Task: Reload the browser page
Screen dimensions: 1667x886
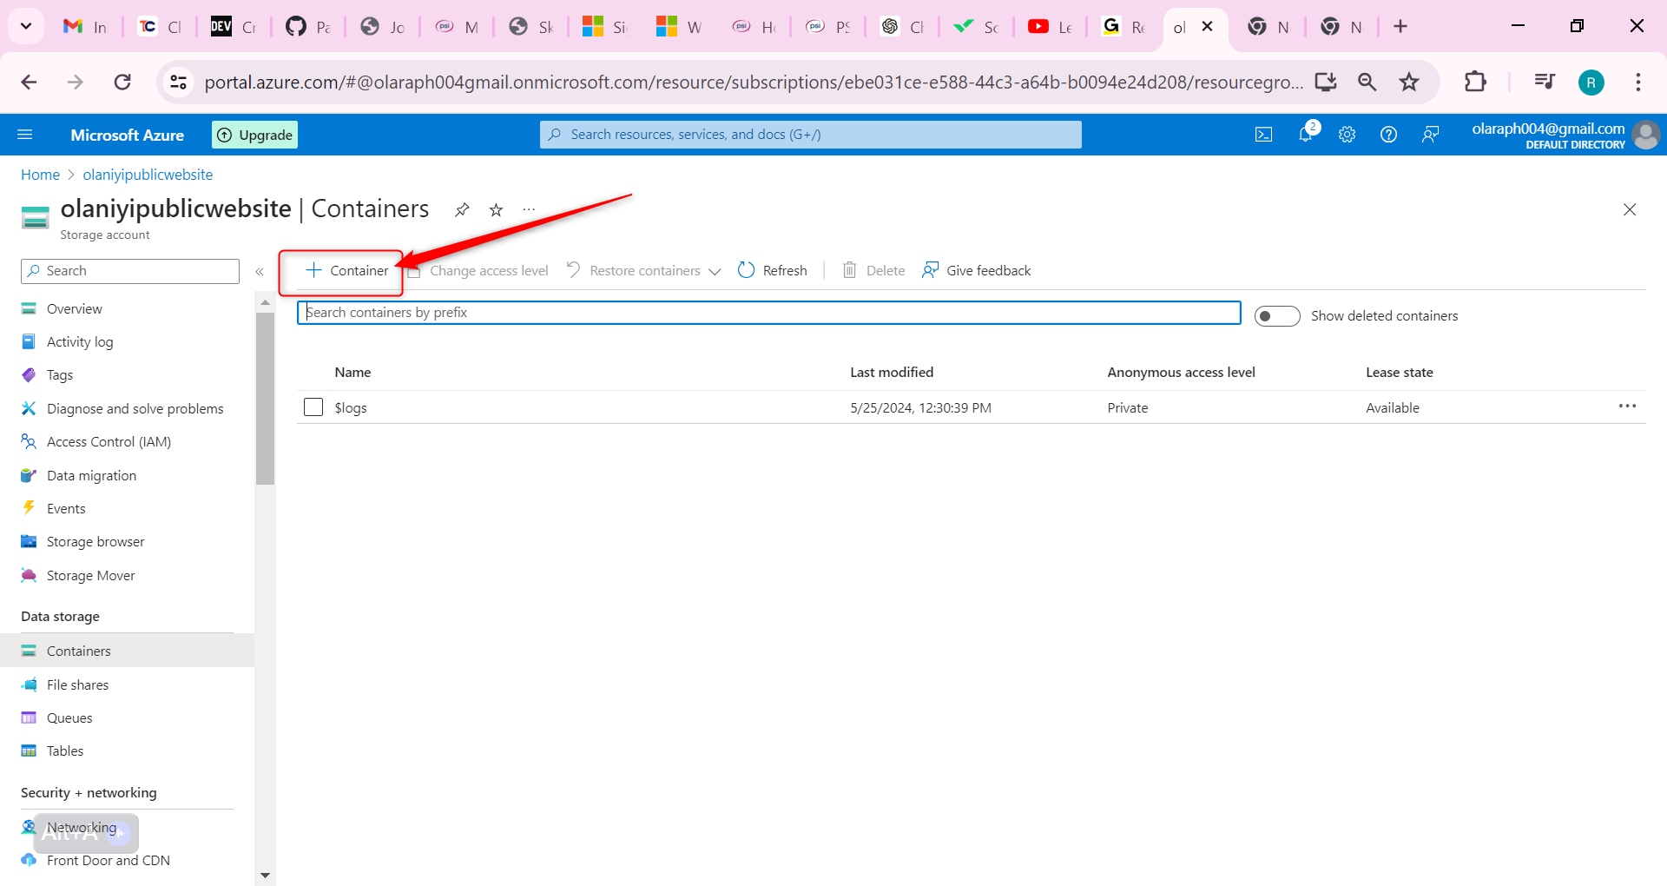Action: pos(122,83)
